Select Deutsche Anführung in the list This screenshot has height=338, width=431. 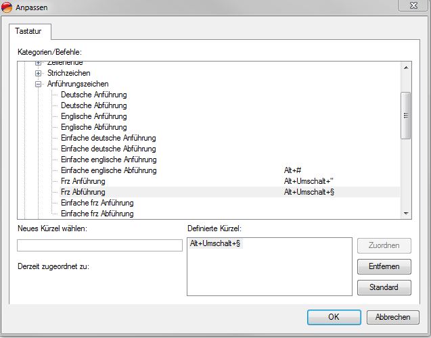coord(93,95)
